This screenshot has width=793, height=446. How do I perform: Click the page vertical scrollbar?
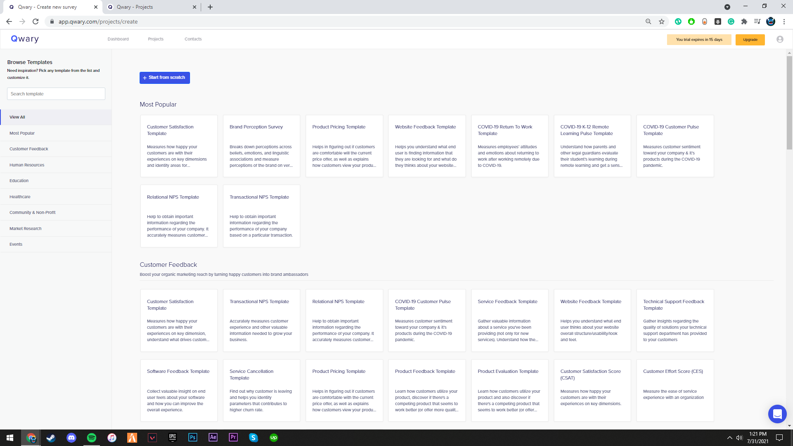click(x=789, y=103)
